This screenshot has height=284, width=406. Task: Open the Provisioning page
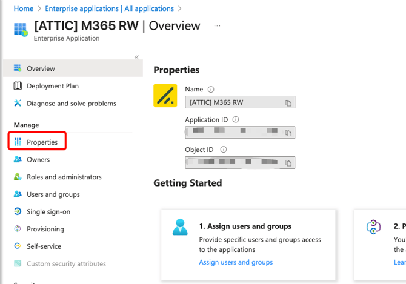click(45, 229)
